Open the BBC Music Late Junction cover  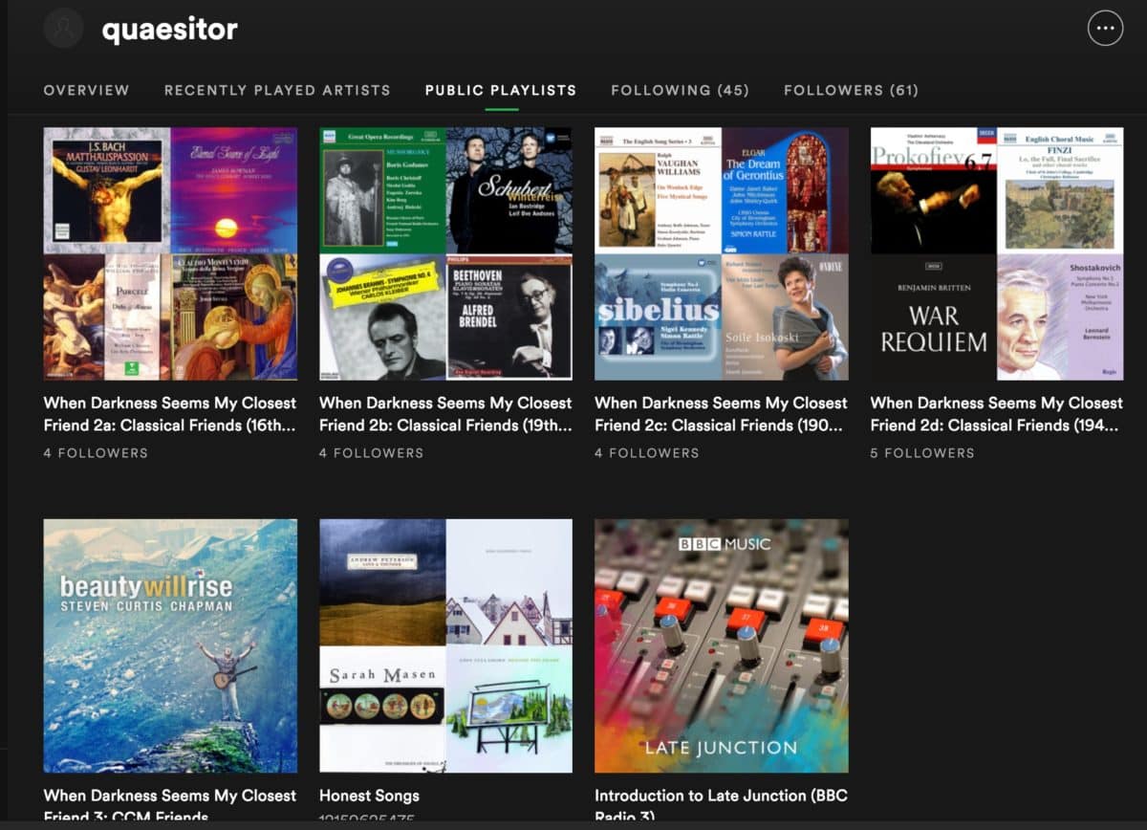[x=722, y=645]
